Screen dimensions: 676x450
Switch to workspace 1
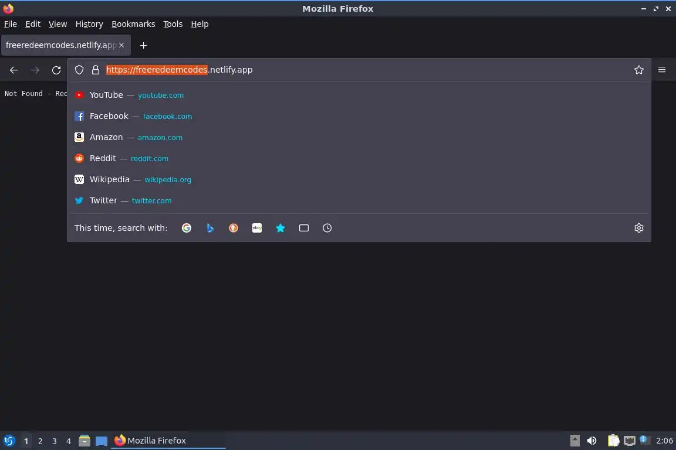[x=26, y=441]
